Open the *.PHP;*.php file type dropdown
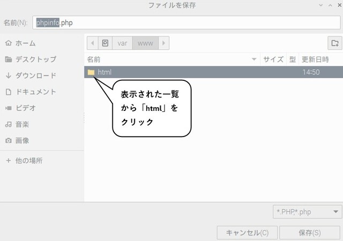 click(x=307, y=212)
